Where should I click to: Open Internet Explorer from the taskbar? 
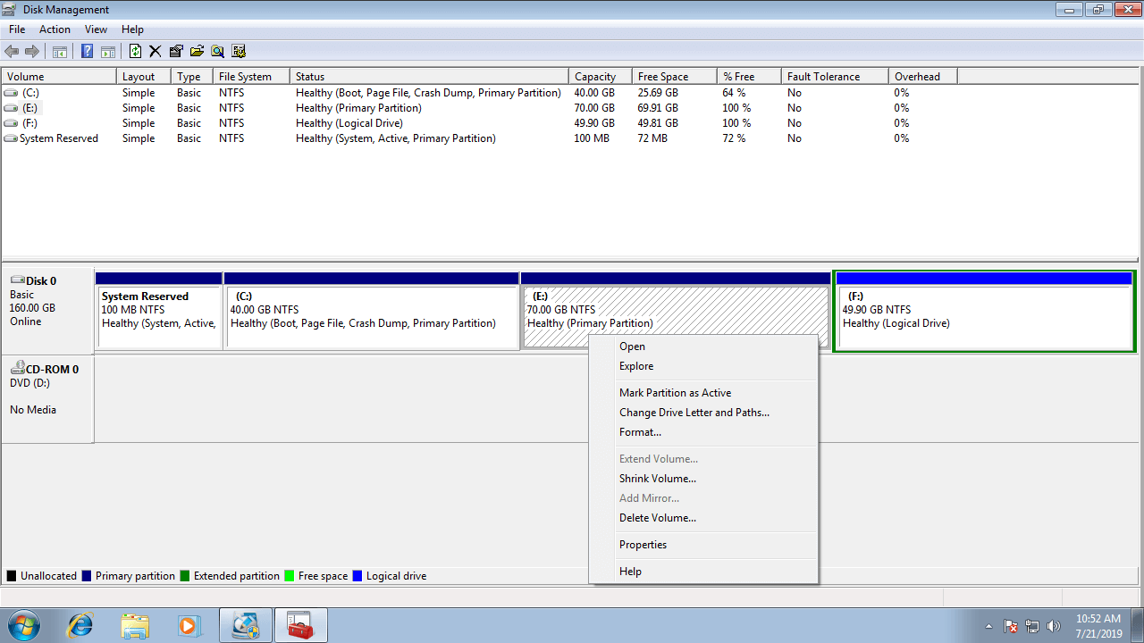point(80,625)
